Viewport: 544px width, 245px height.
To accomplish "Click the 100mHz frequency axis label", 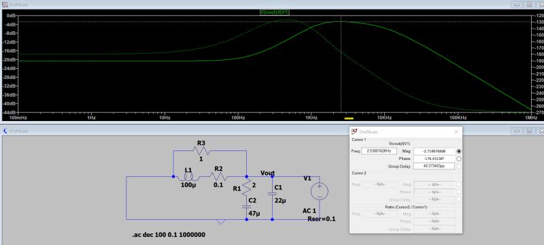I will pyautogui.click(x=18, y=118).
